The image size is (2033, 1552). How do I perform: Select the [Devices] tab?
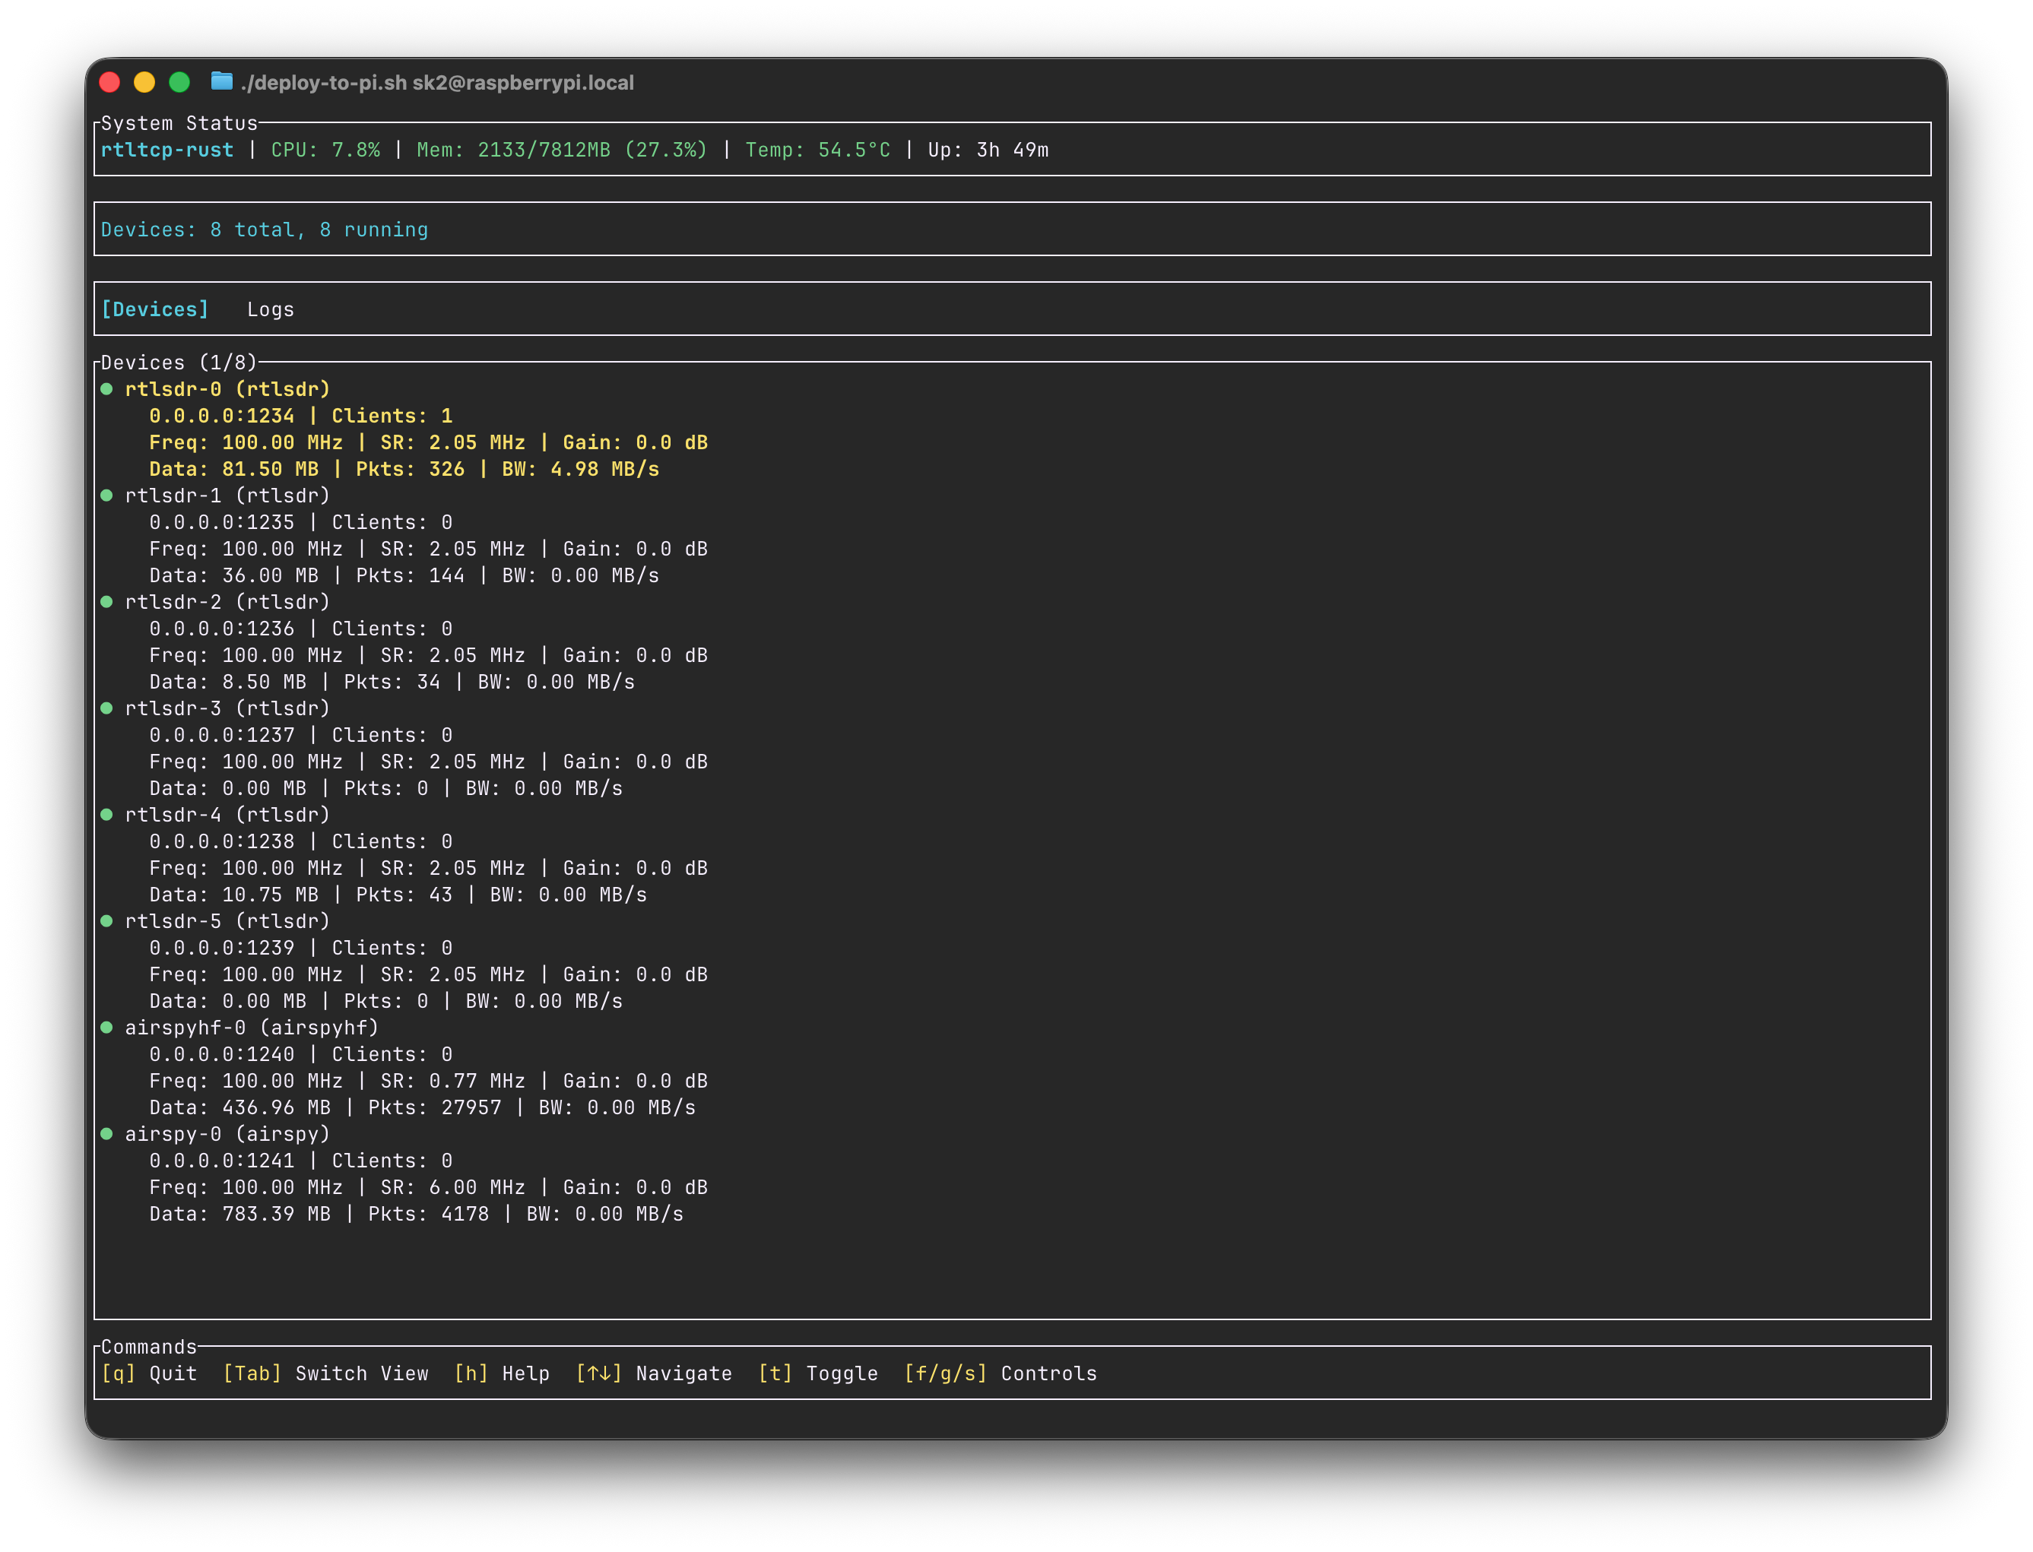(x=154, y=309)
